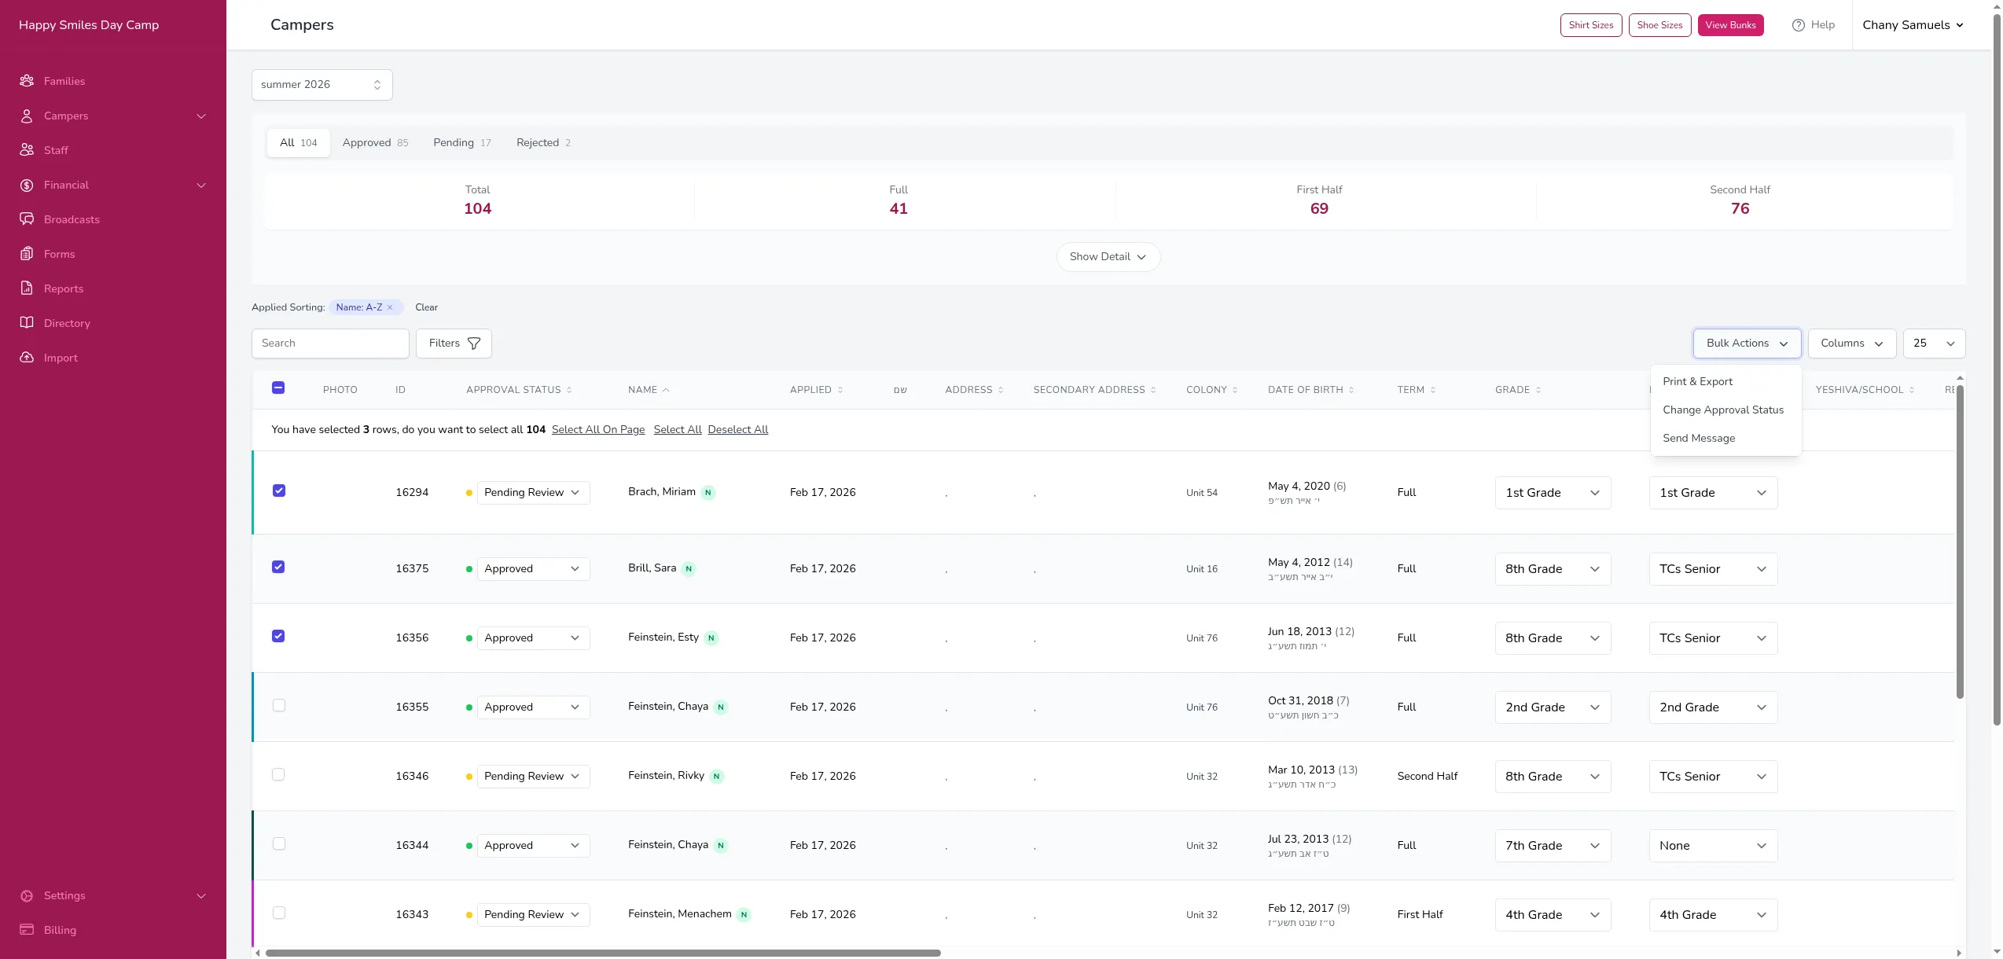2003x959 pixels.
Task: Click the Select All On Page link
Action: (x=598, y=430)
